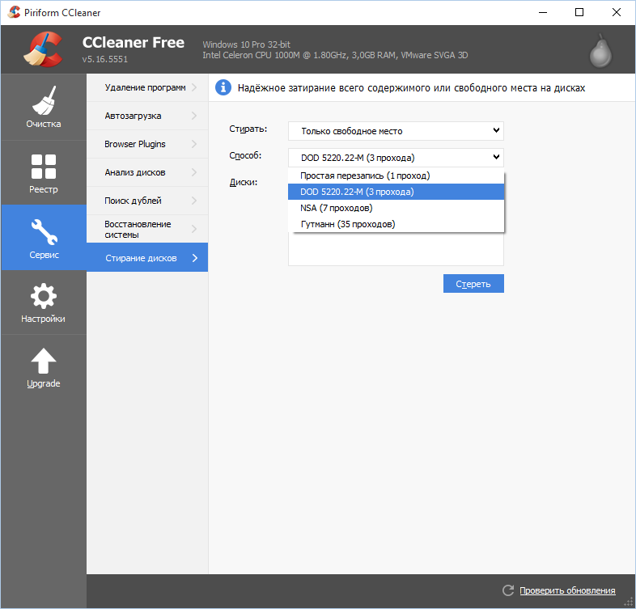The image size is (636, 609).
Task: Minimize the CCleaner window
Action: click(x=543, y=12)
